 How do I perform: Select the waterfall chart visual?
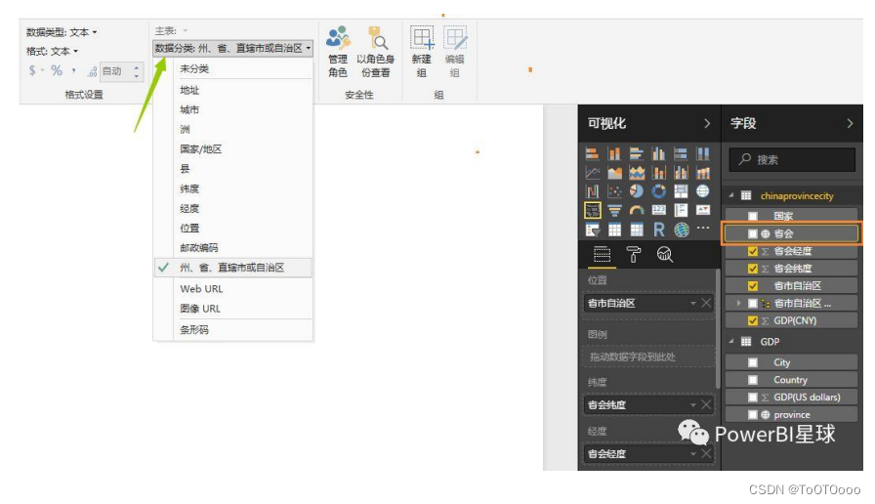click(x=592, y=191)
